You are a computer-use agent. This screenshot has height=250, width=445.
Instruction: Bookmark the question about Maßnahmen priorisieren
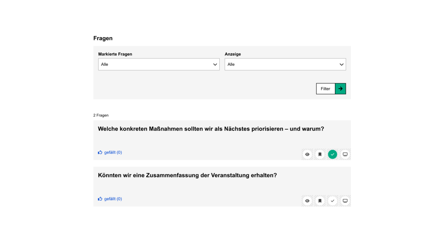tap(320, 154)
